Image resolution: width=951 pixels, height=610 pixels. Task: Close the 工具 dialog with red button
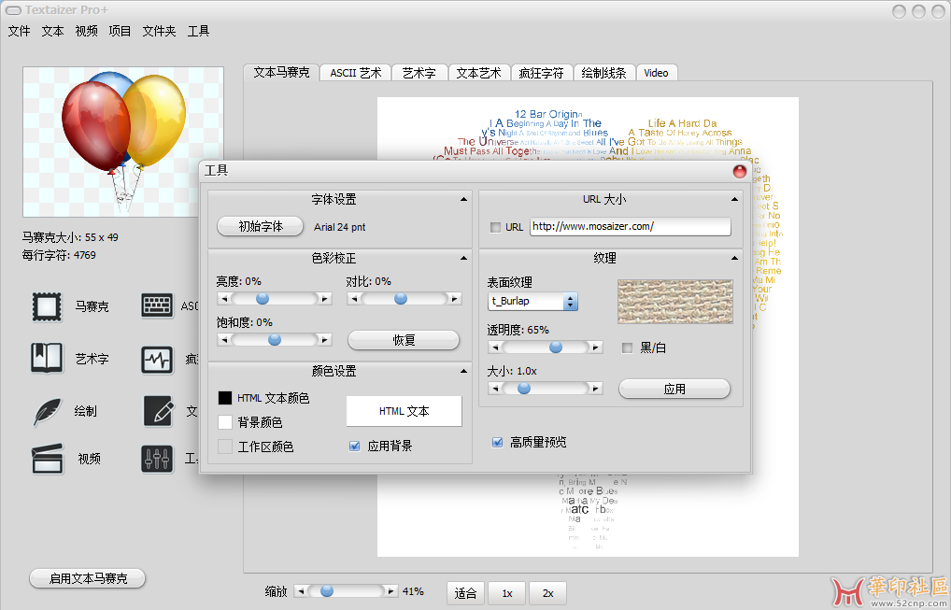pos(740,171)
